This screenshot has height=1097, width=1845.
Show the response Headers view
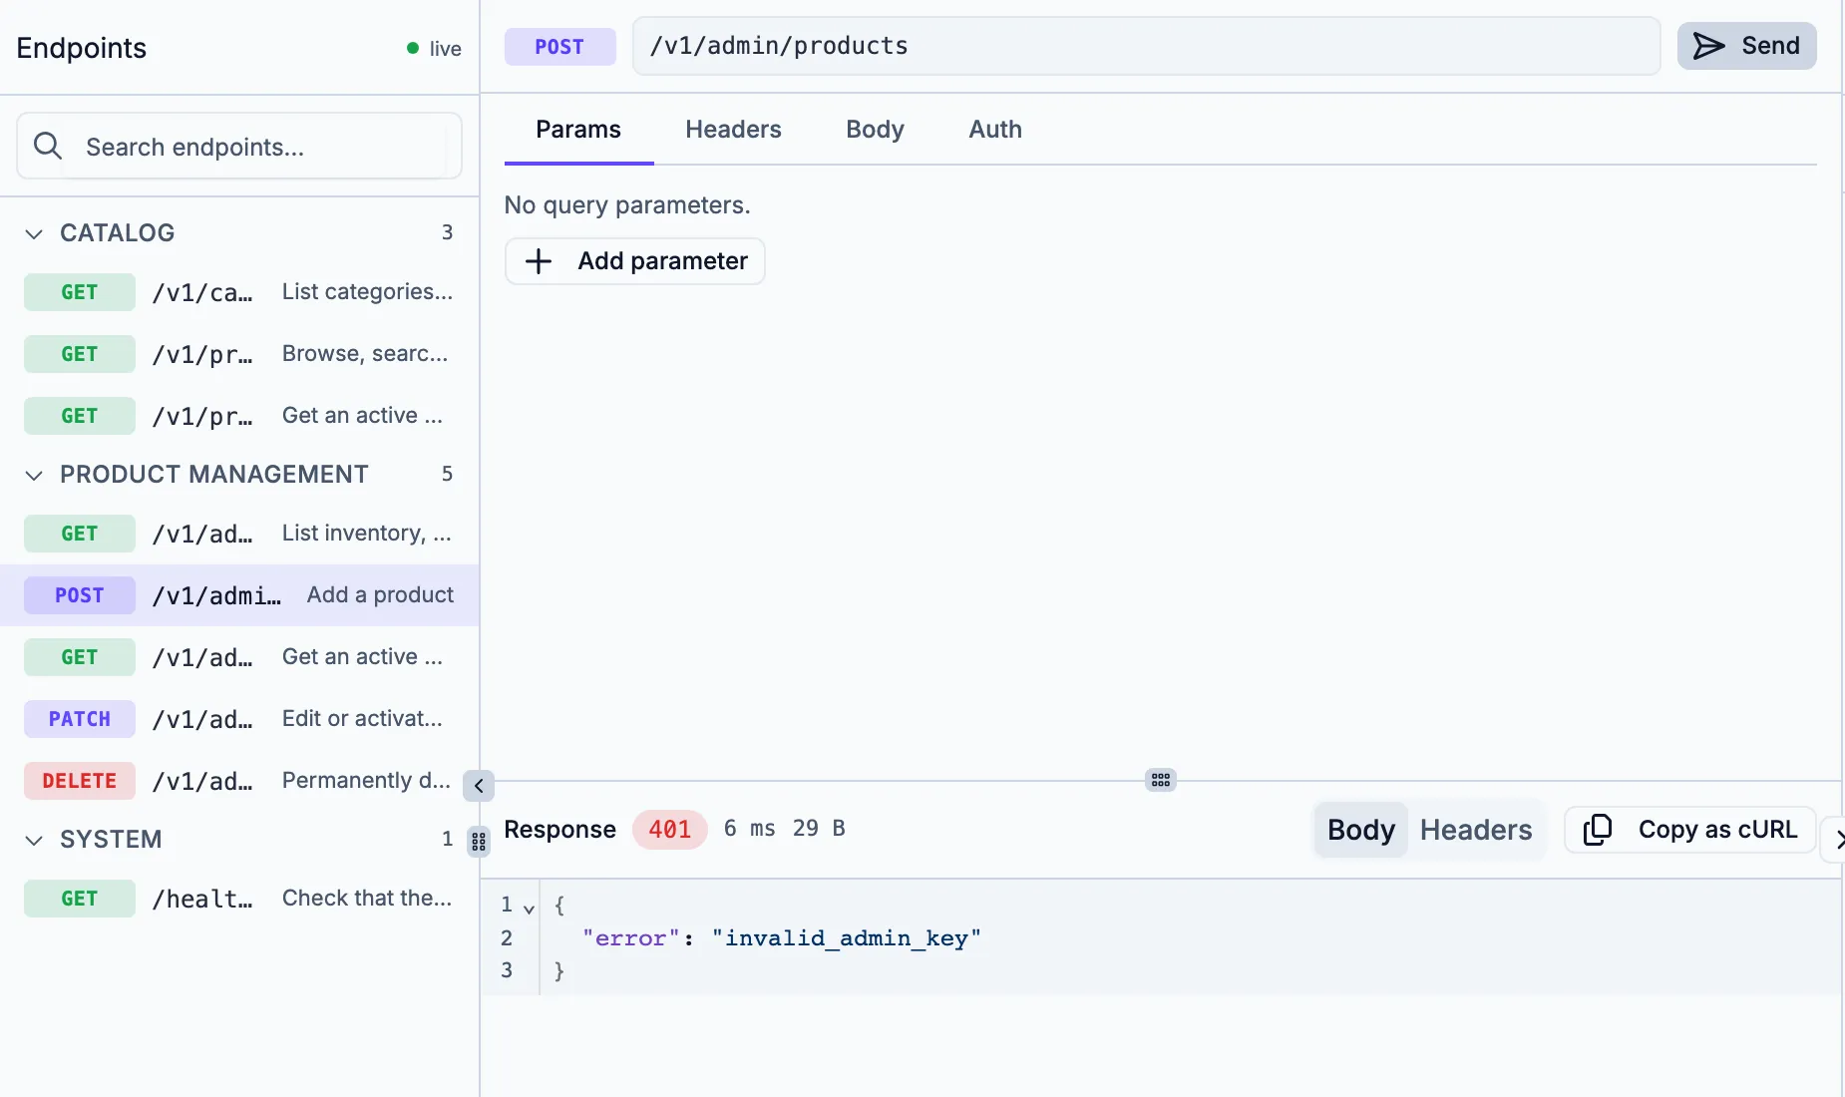tap(1476, 830)
